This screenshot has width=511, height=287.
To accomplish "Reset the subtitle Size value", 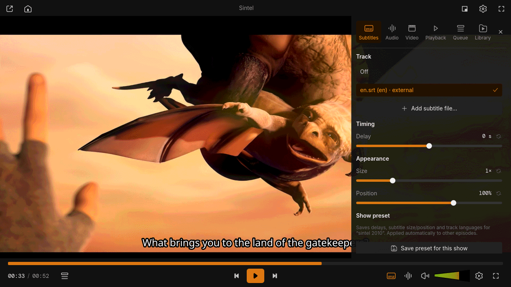I will tap(499, 171).
